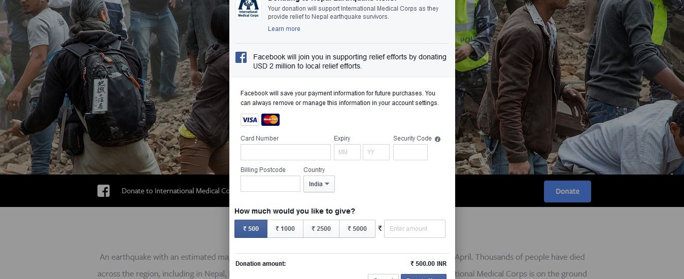The image size is (684, 279).
Task: Pick the ₹ 2500 donation amount
Action: coord(321,229)
